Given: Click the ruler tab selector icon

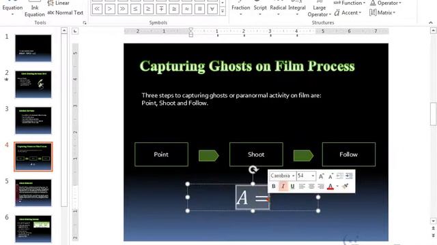Looking at the screenshot, I should [75, 31].
